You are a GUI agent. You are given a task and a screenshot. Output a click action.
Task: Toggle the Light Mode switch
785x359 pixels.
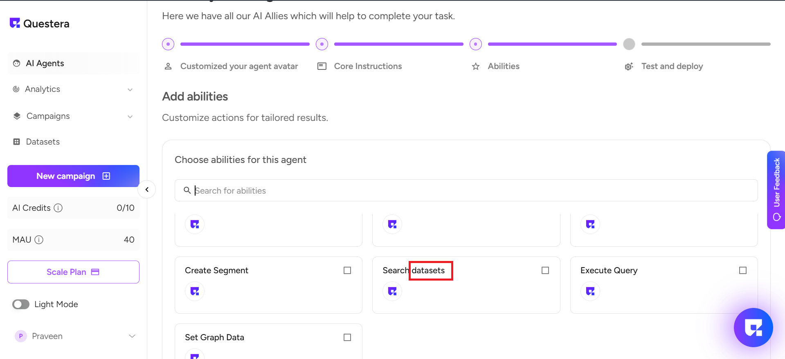click(21, 304)
